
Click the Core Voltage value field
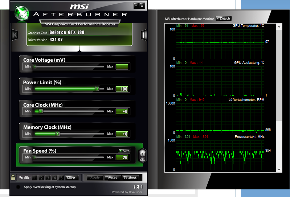(122, 66)
